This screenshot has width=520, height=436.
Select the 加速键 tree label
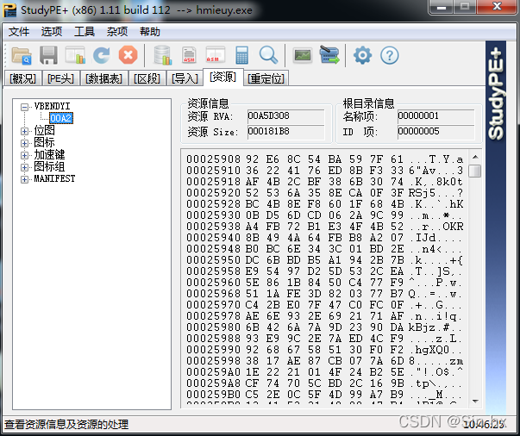(x=49, y=155)
